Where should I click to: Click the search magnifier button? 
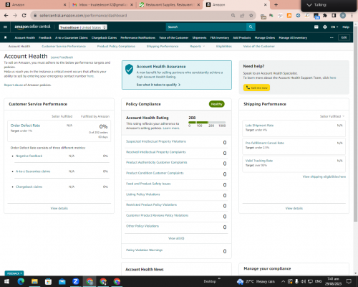tap(251, 27)
